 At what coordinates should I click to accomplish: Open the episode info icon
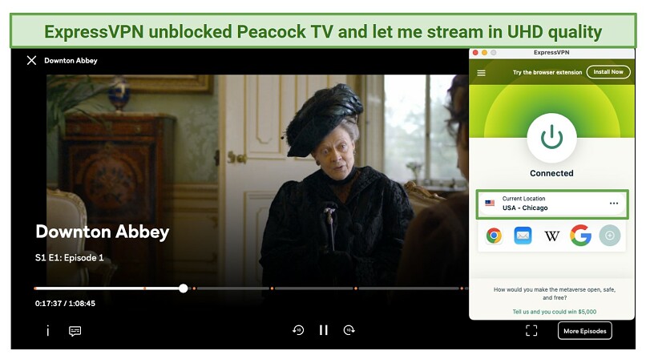[x=48, y=330]
